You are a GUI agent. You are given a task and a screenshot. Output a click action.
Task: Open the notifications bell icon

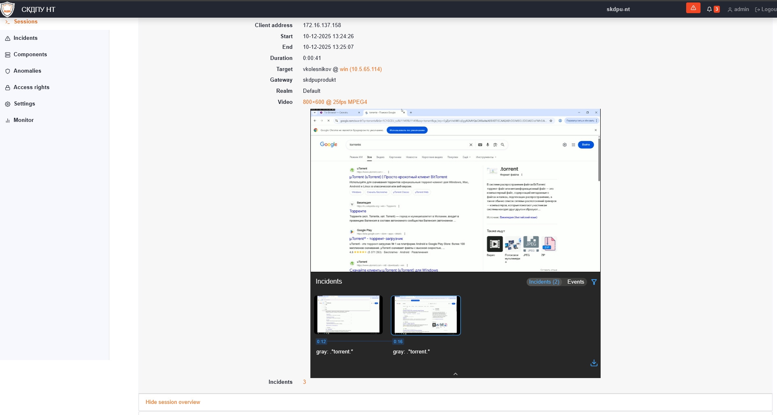click(709, 9)
